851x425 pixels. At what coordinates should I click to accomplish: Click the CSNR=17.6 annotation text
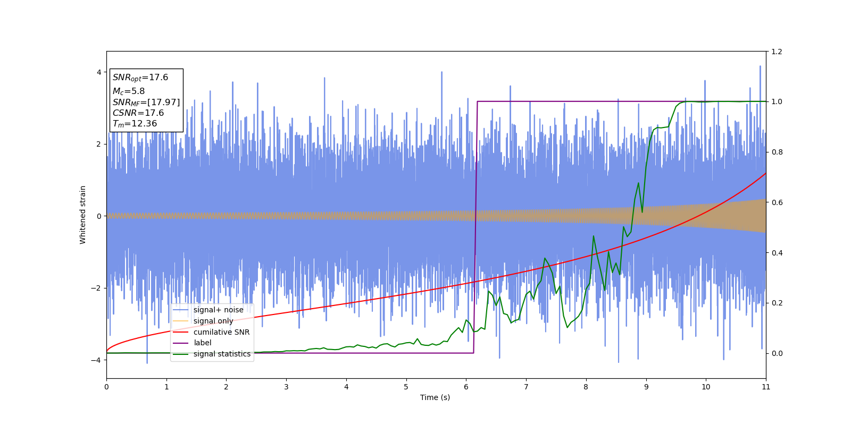(x=138, y=113)
